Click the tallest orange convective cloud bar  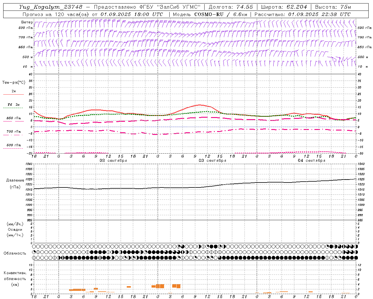160,286
